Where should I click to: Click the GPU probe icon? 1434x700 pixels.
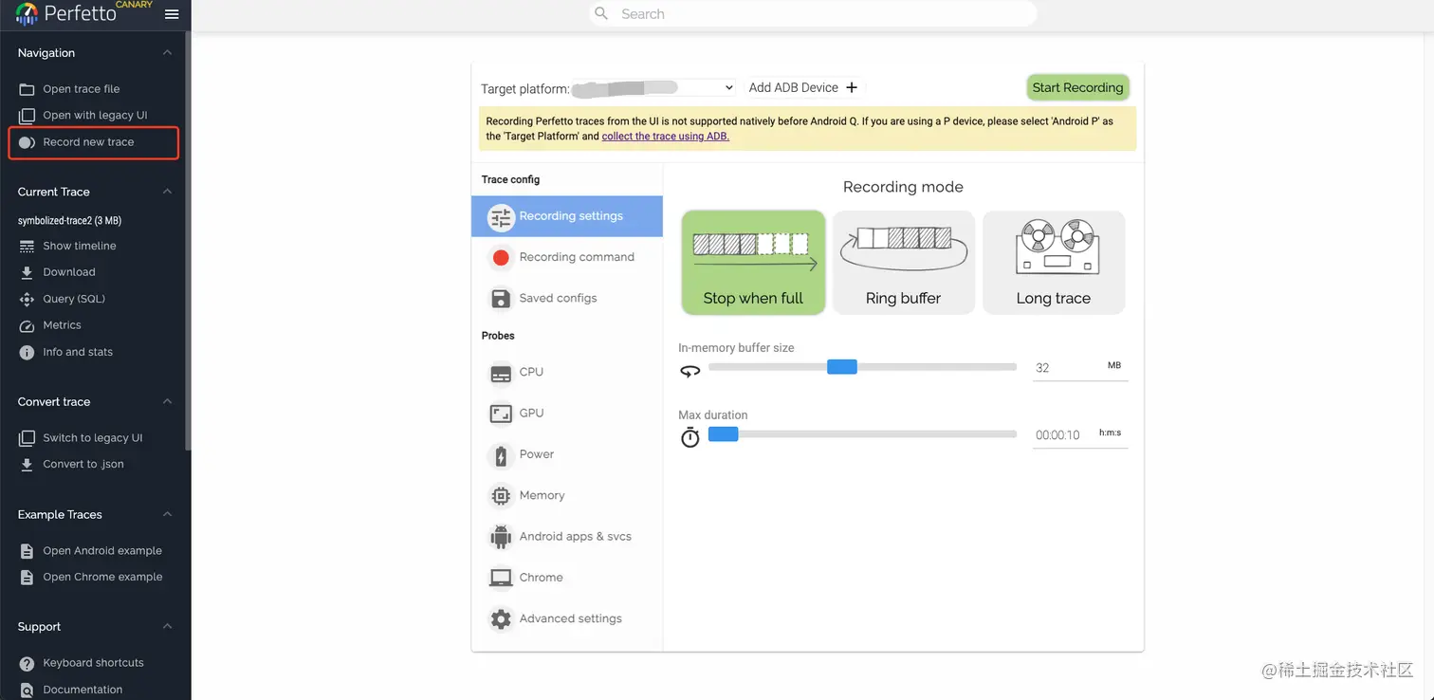tap(501, 414)
